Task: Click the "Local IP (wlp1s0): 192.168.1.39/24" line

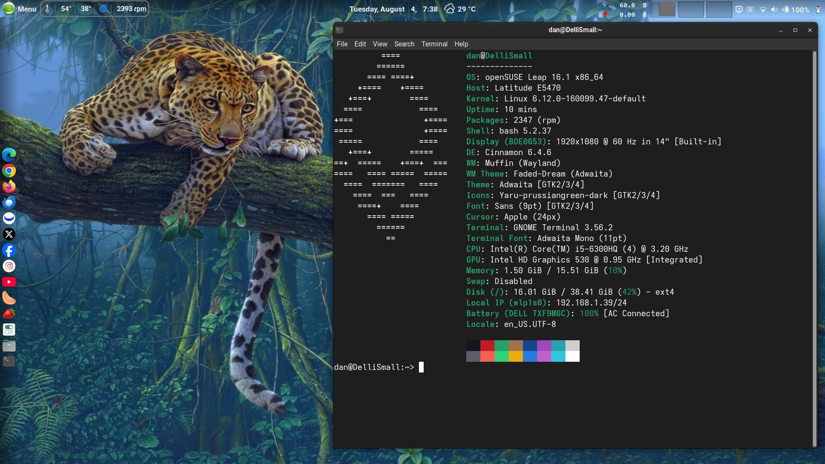Action: tap(547, 303)
